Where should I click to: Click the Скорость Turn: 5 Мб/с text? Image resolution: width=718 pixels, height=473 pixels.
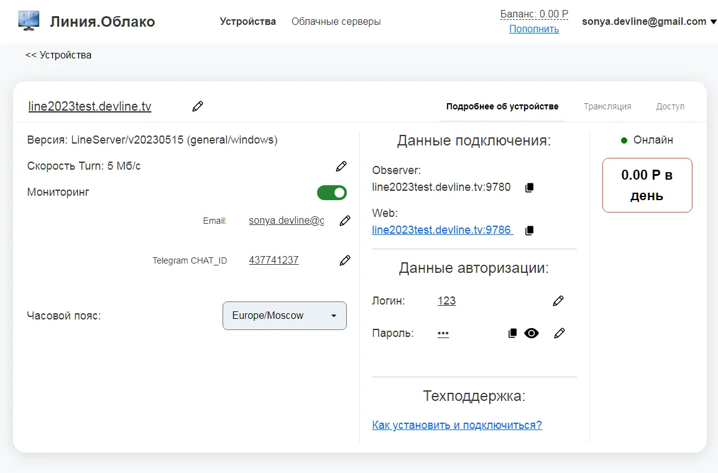click(84, 166)
